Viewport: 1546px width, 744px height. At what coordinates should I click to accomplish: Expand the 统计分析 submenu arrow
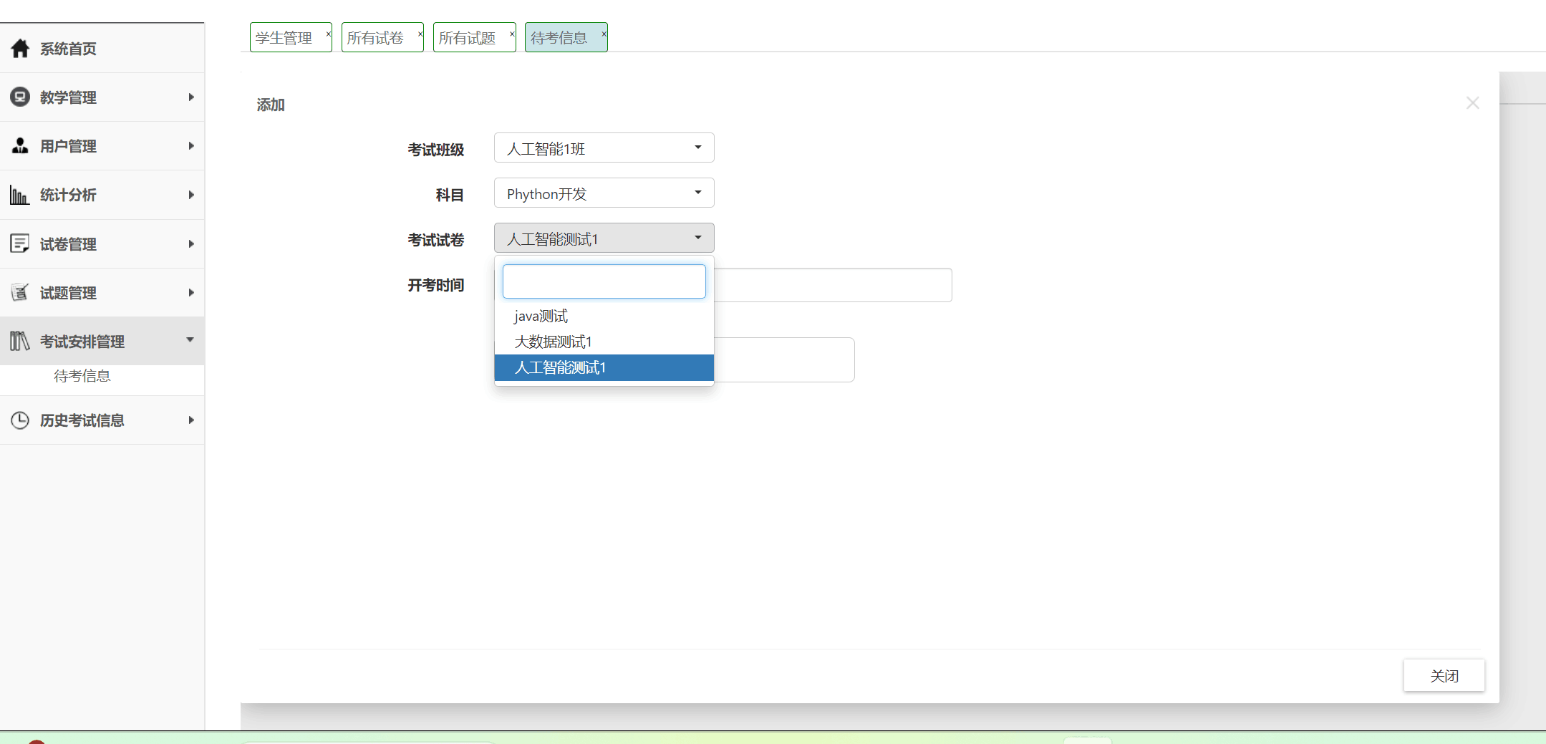[x=191, y=195]
